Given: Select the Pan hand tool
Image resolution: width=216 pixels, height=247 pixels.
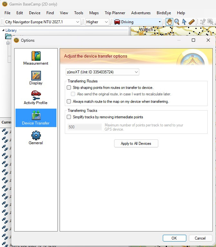Looking at the screenshot, I should [x=169, y=22].
